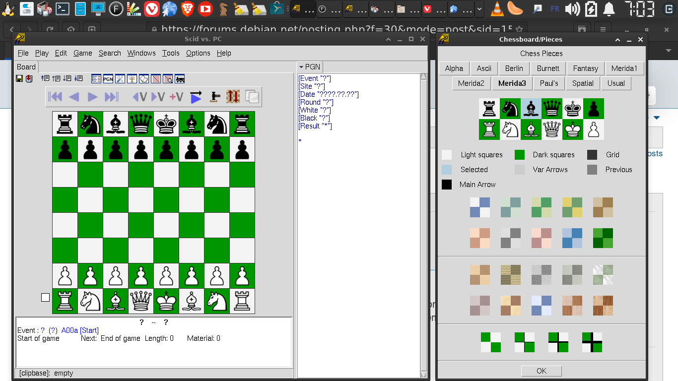Click the trial mode gavel icon
This screenshot has width=678, height=381.
click(214, 97)
